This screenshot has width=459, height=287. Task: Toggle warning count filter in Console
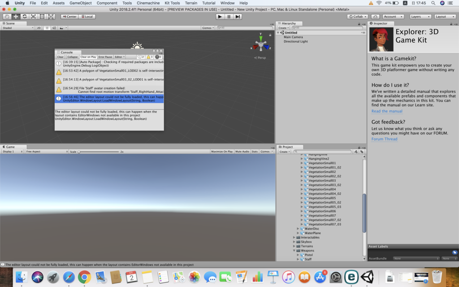coord(150,57)
